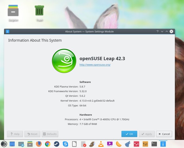Click the Hardware section heading
This screenshot has height=148, width=184.
(86, 115)
